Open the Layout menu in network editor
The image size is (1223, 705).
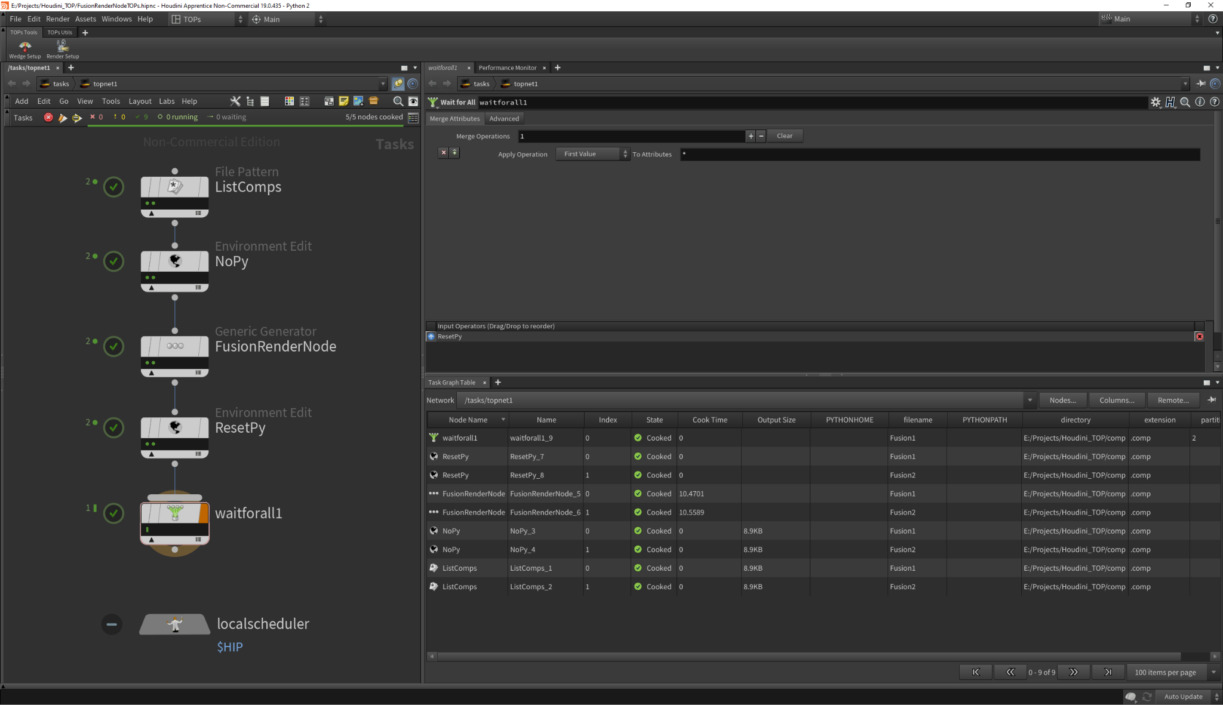click(x=140, y=101)
